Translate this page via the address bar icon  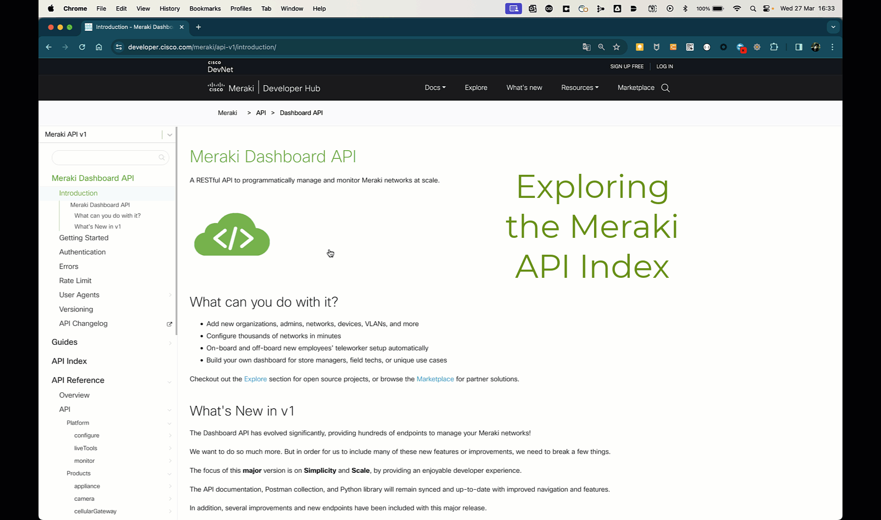(586, 47)
